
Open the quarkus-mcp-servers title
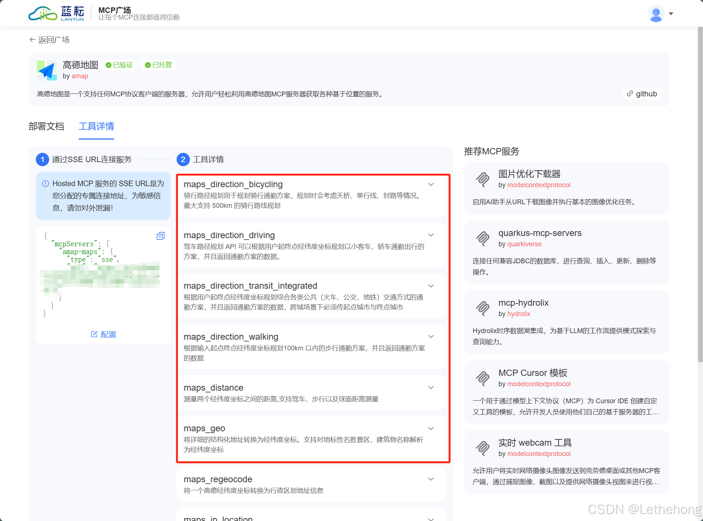[540, 233]
